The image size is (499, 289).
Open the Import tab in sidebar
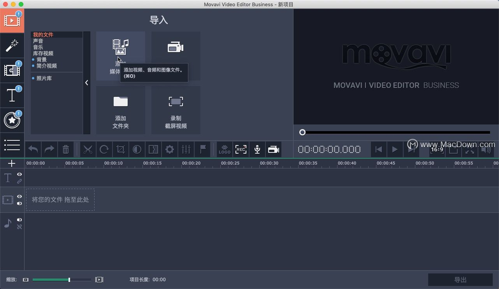(x=12, y=21)
